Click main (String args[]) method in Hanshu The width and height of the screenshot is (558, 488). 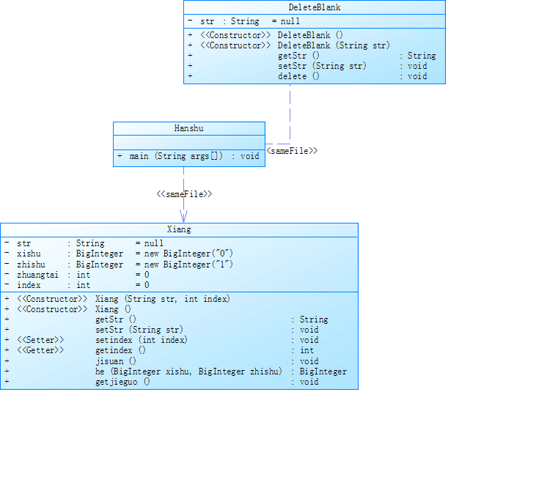188,156
